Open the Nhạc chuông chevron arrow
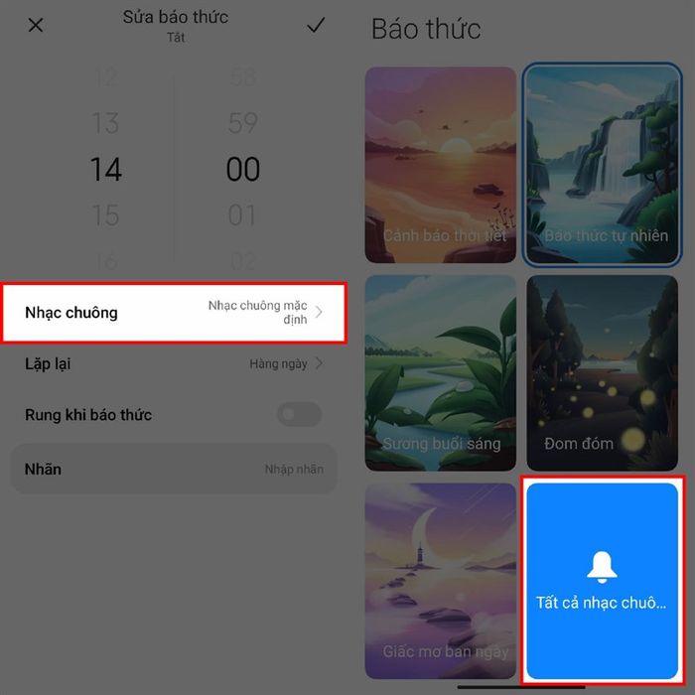The image size is (695, 695). tap(319, 313)
